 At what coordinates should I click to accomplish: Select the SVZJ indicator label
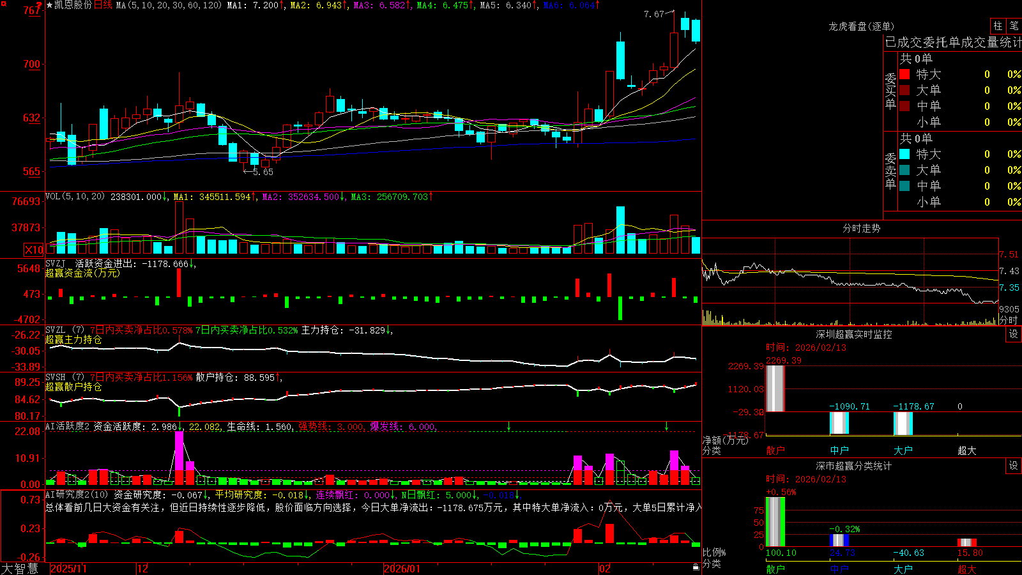55,263
